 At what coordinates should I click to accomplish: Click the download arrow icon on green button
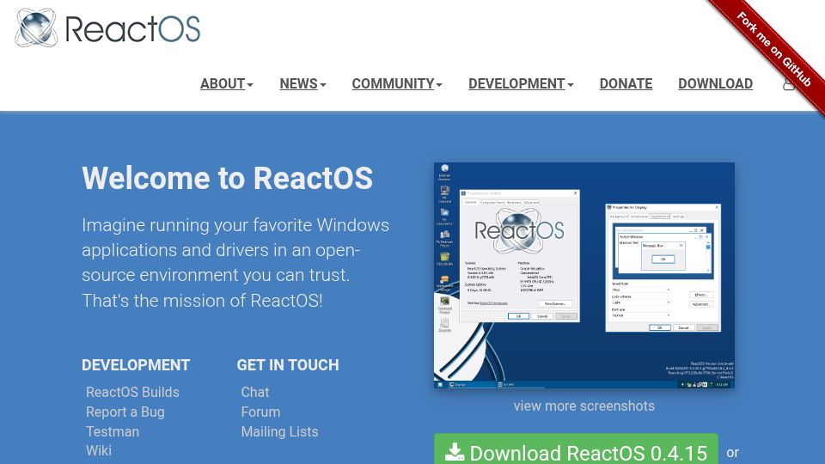coord(455,453)
